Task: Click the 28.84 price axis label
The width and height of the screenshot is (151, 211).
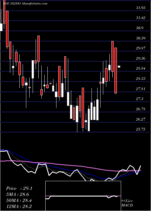Action: tap(141, 68)
